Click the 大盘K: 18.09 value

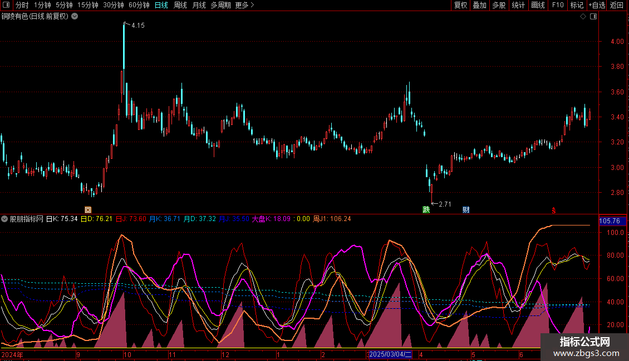(271, 219)
